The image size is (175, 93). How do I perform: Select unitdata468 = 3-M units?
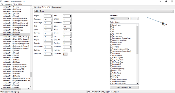pos(11,74)
